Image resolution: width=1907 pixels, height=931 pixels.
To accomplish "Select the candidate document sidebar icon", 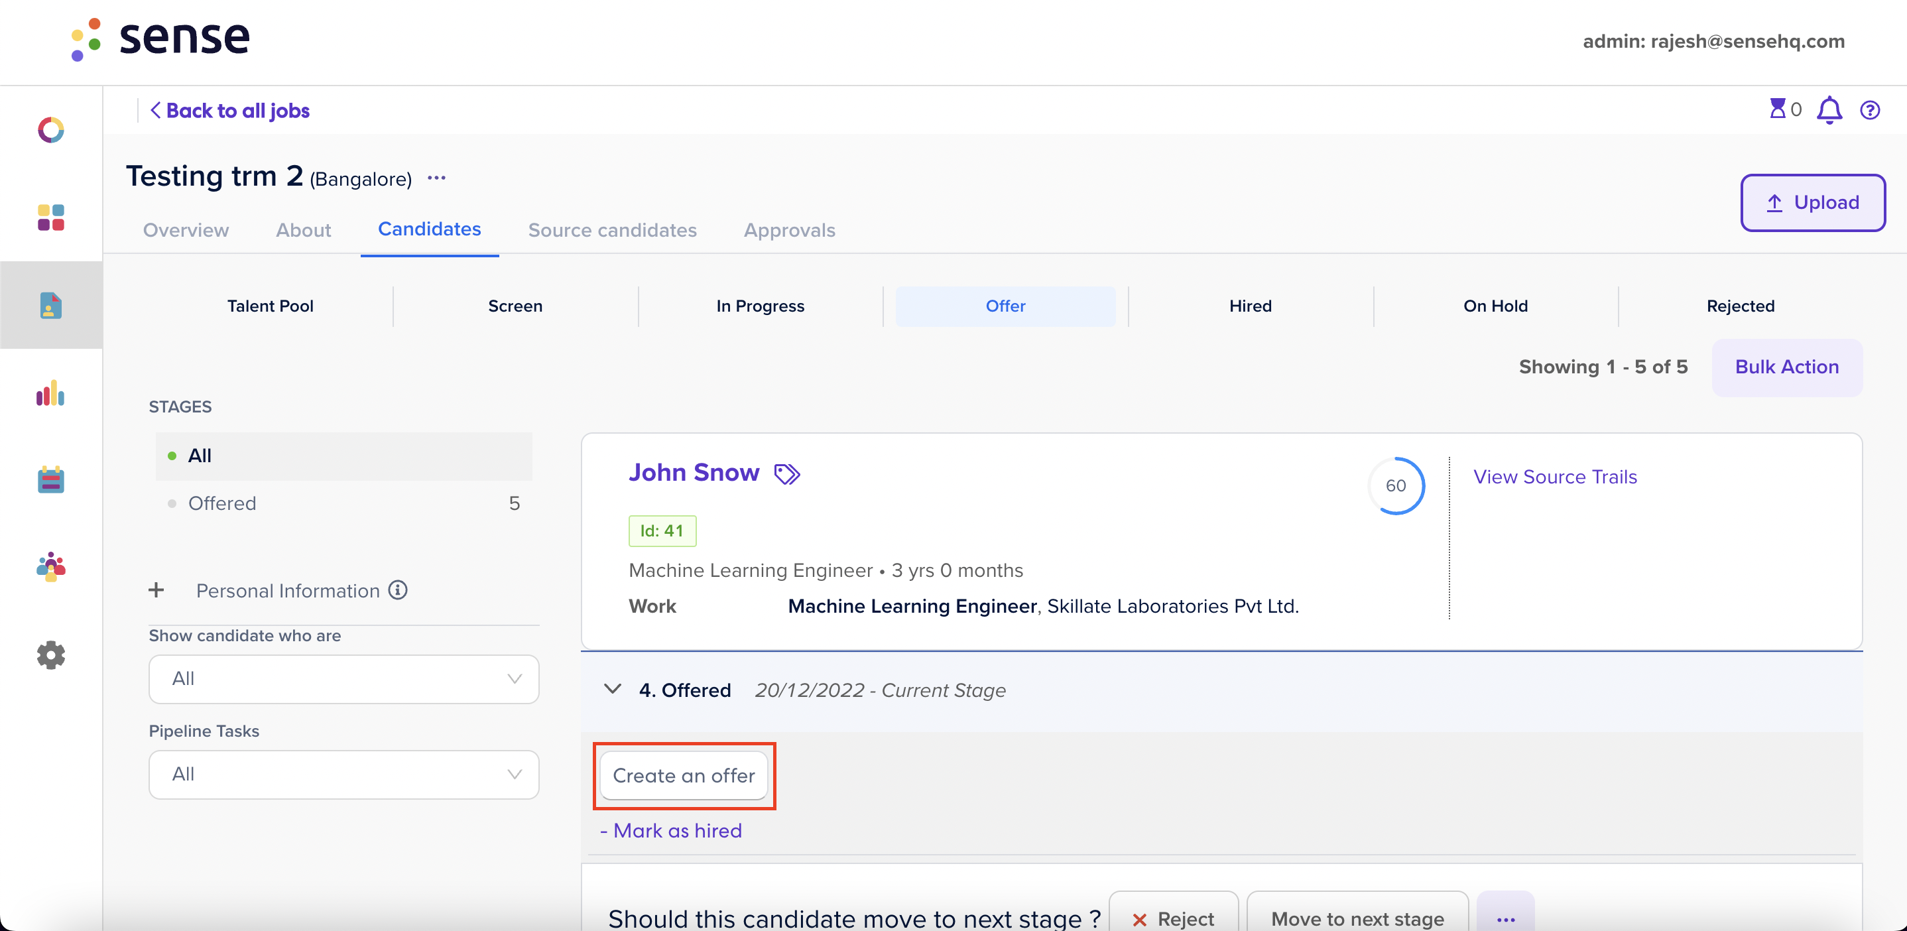I will [x=51, y=305].
